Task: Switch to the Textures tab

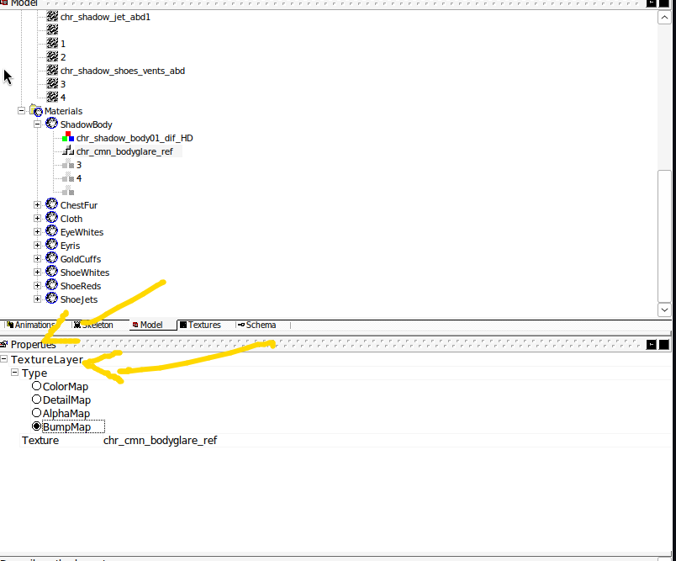Action: [200, 325]
